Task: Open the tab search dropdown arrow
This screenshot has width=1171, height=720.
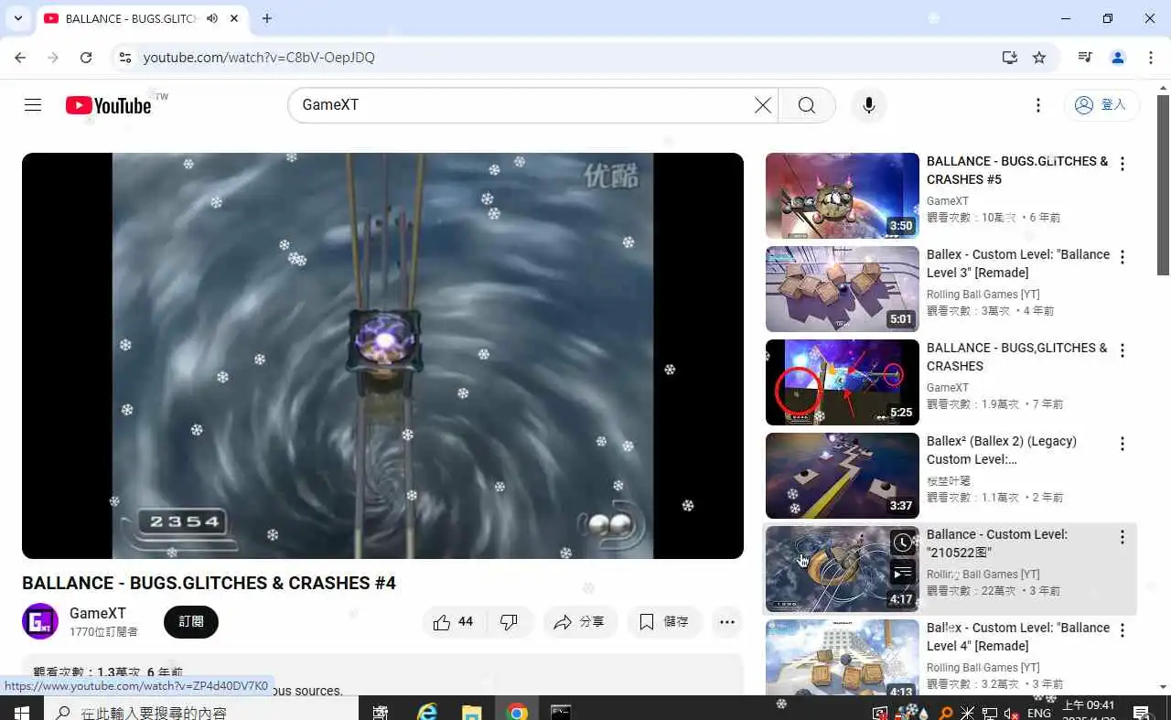Action: [x=17, y=18]
